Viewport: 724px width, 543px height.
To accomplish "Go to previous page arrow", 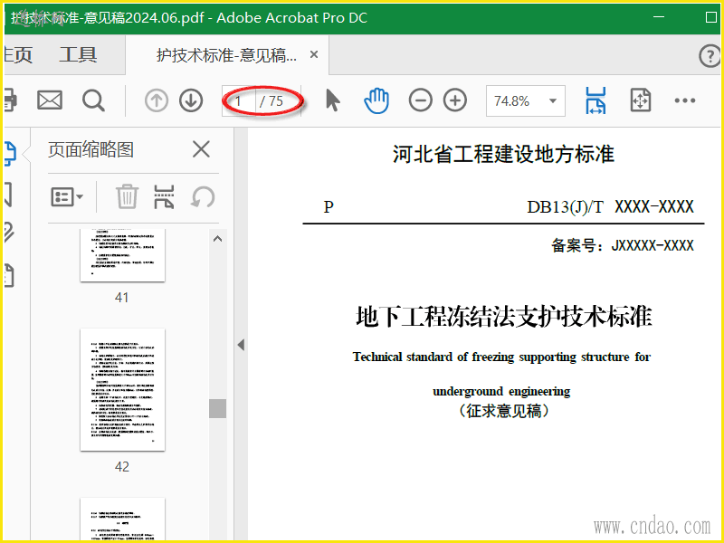I will 157,100.
